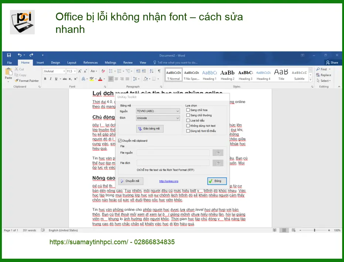This screenshot has height=262, width=344.
Task: Open Nguồn TCVN3 (ABC) dropdown
Action: [x=158, y=111]
